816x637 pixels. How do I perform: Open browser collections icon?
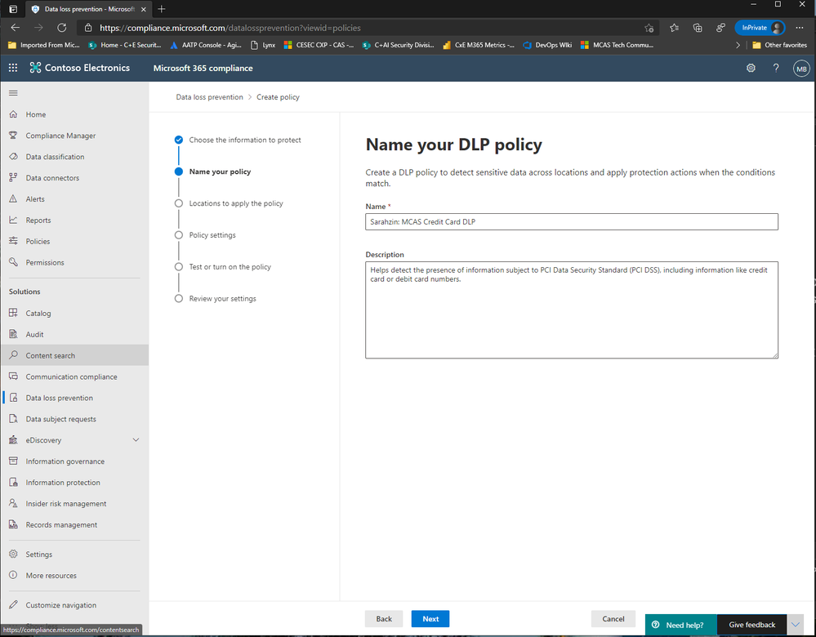click(698, 28)
